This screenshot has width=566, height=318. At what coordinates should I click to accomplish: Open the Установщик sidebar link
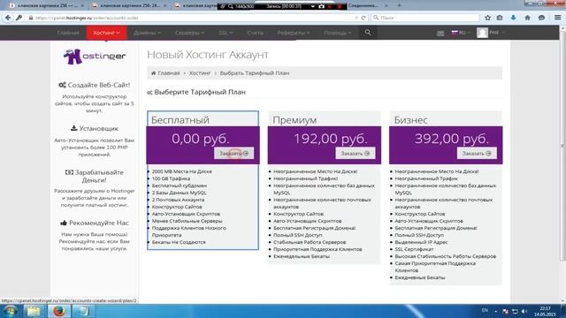(x=95, y=128)
